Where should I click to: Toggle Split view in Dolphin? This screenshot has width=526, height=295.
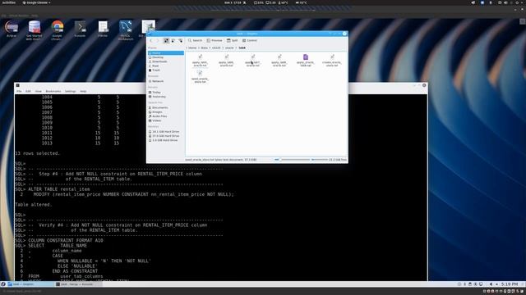point(232,40)
